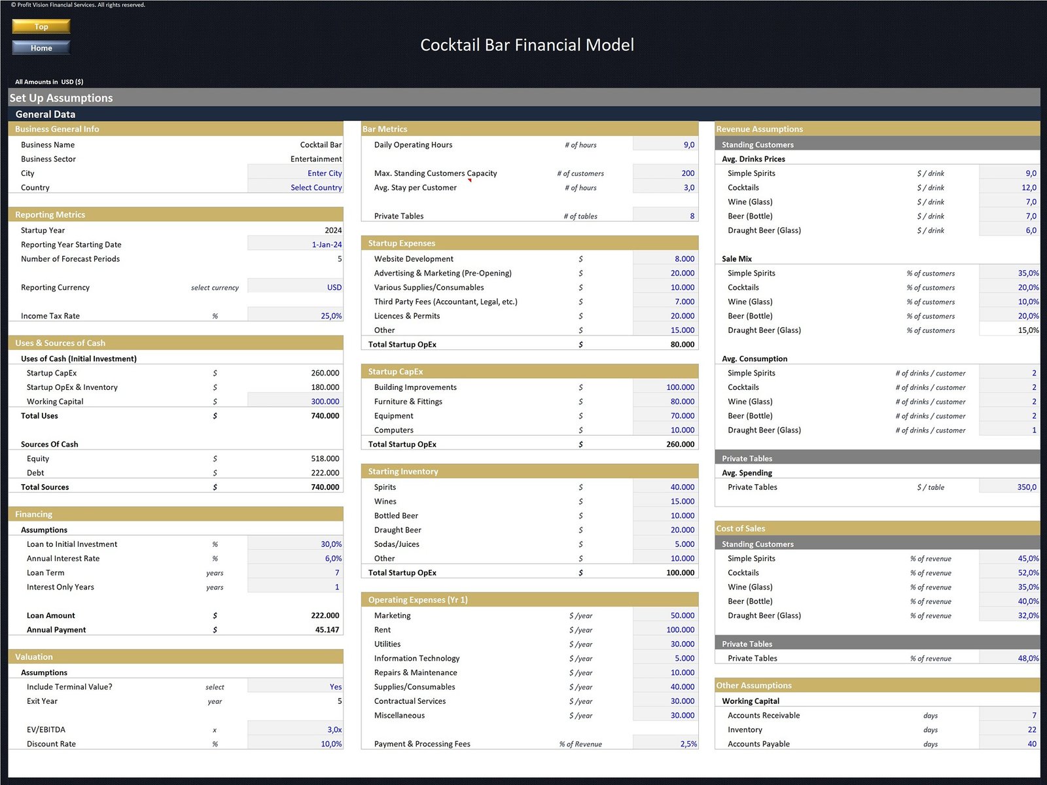Click the Payment & Processing Fees percentage
Viewport: 1047px width, 785px height.
coord(665,744)
